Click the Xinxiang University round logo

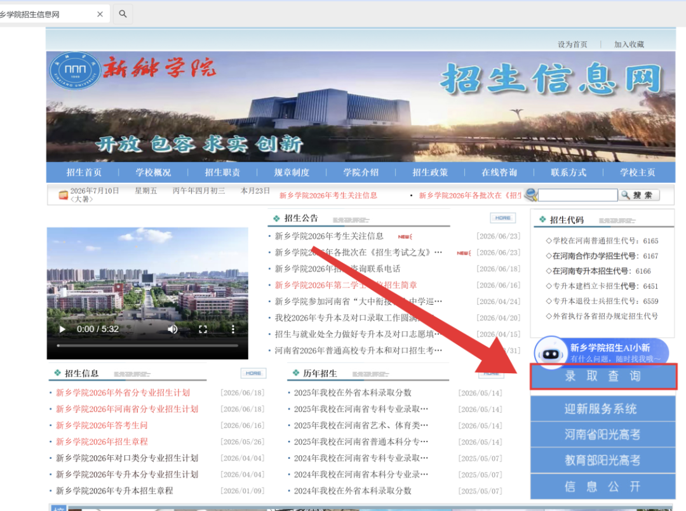coord(75,71)
